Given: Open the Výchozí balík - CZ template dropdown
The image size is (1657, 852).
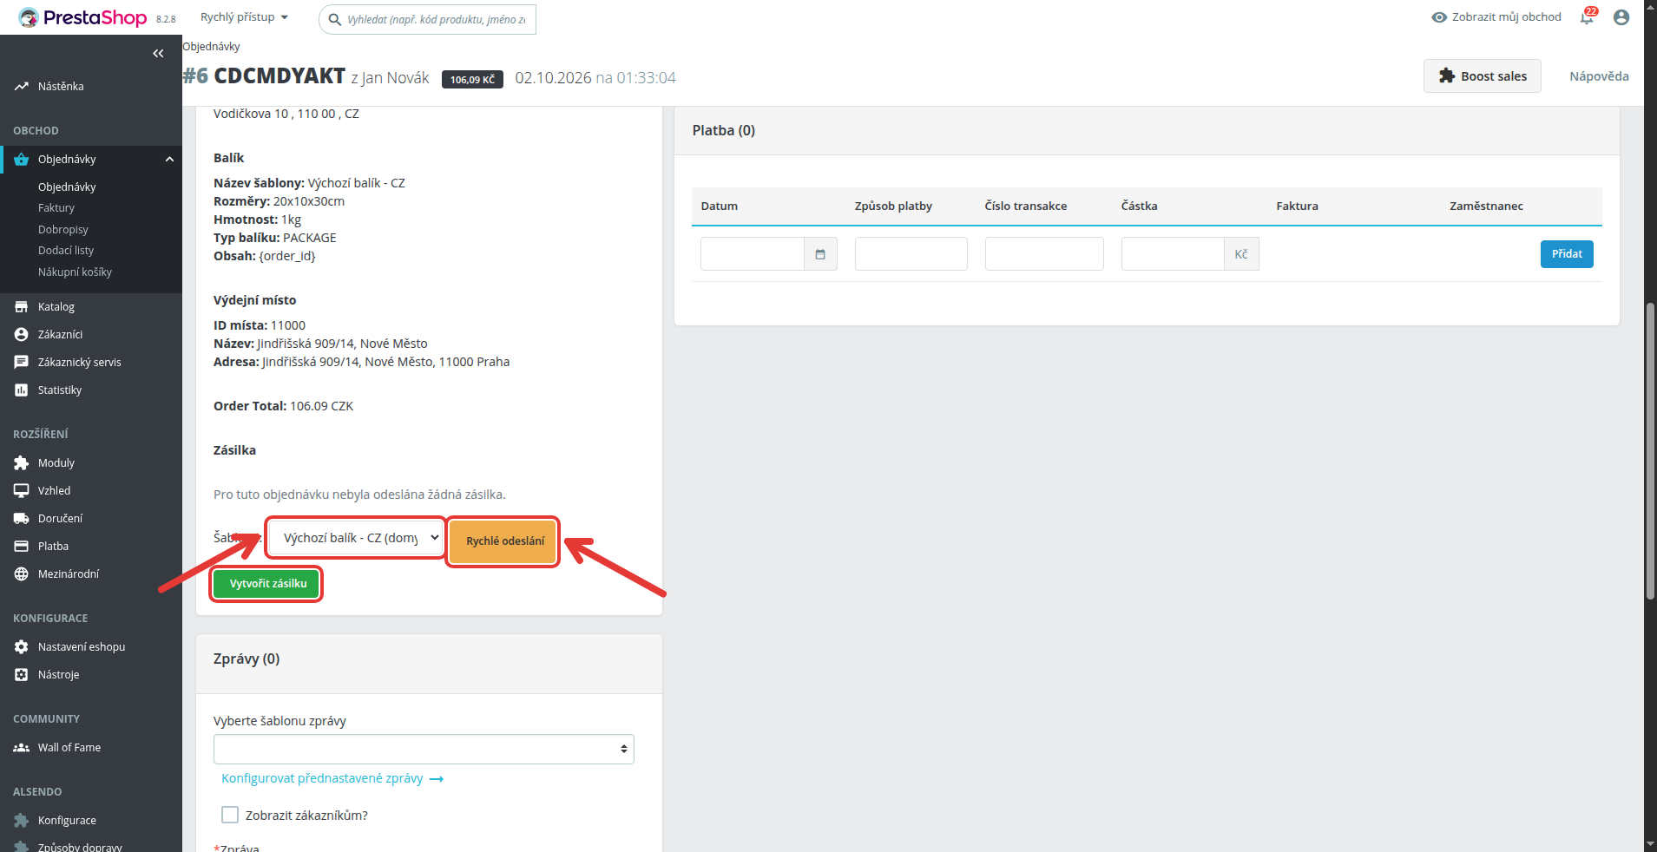Looking at the screenshot, I should coord(356,538).
